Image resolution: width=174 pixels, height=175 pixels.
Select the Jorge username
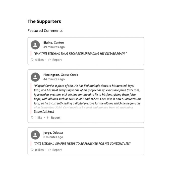pos(47,132)
